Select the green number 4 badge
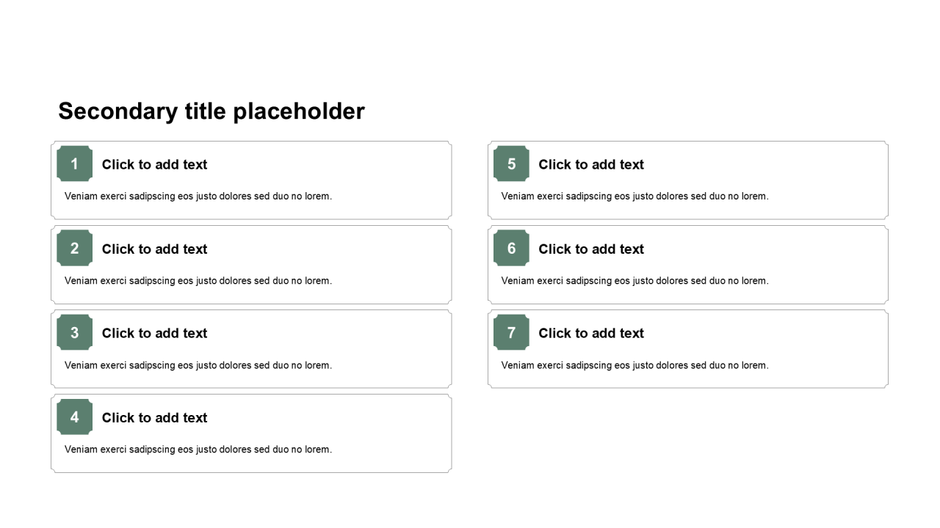The image size is (940, 528). tap(74, 417)
